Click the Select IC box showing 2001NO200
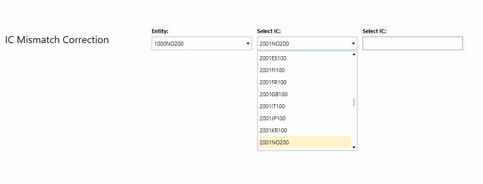The image size is (483, 184). click(x=307, y=44)
